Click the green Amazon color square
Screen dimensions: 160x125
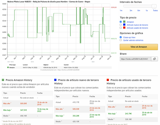[x=124, y=22]
